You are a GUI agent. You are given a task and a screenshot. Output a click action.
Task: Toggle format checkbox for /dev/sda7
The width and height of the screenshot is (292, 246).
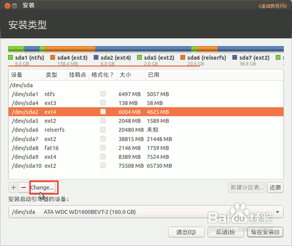(103, 138)
